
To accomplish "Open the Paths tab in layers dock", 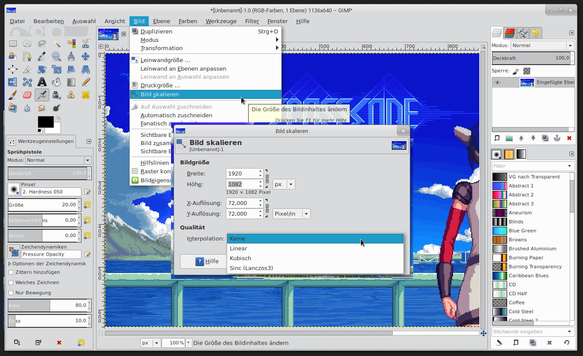I will click(523, 33).
